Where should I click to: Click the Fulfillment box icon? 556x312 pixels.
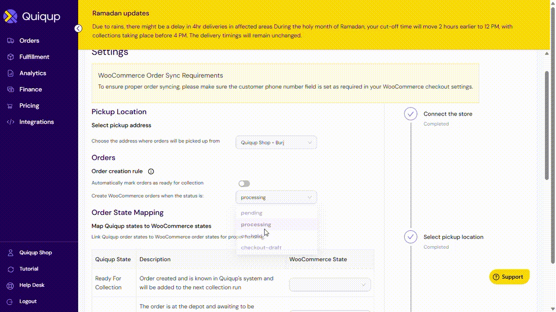[10, 57]
